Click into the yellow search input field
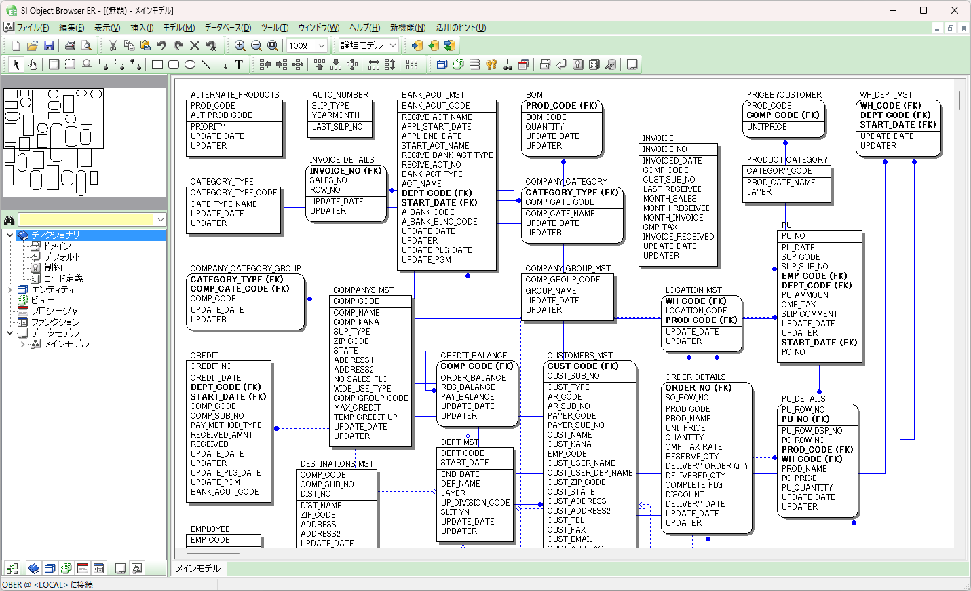This screenshot has height=591, width=971. (x=86, y=220)
